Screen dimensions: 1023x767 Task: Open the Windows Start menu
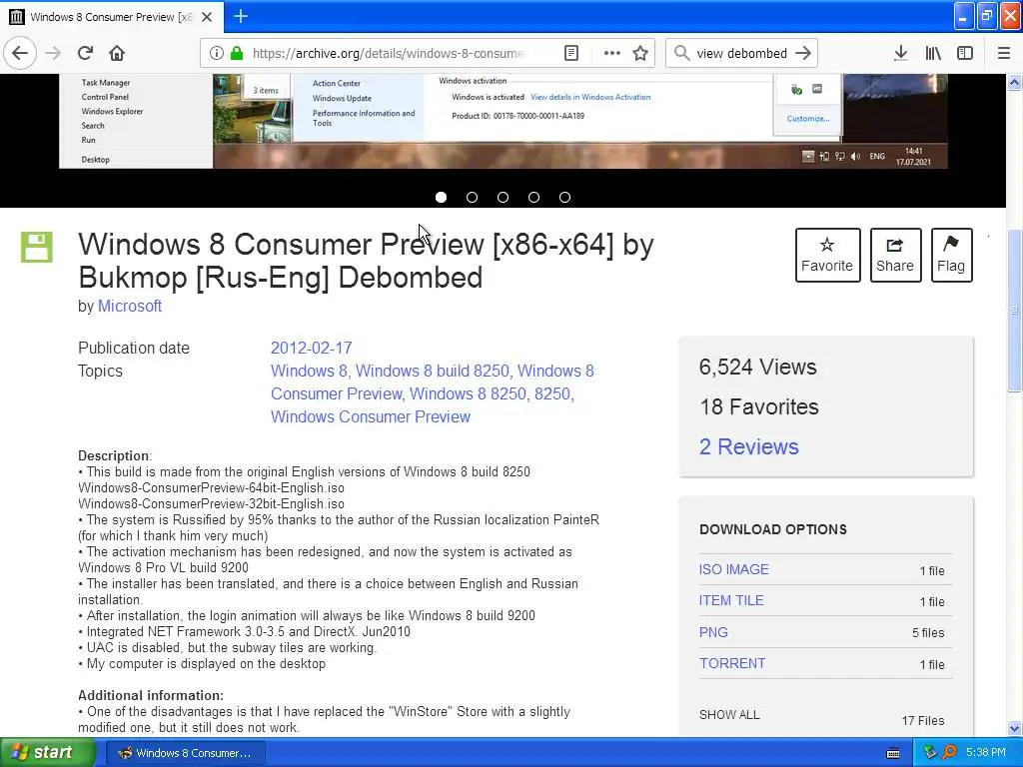pyautogui.click(x=47, y=753)
